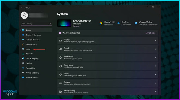
Task: Click the Display monitor icon
Action: point(61,41)
